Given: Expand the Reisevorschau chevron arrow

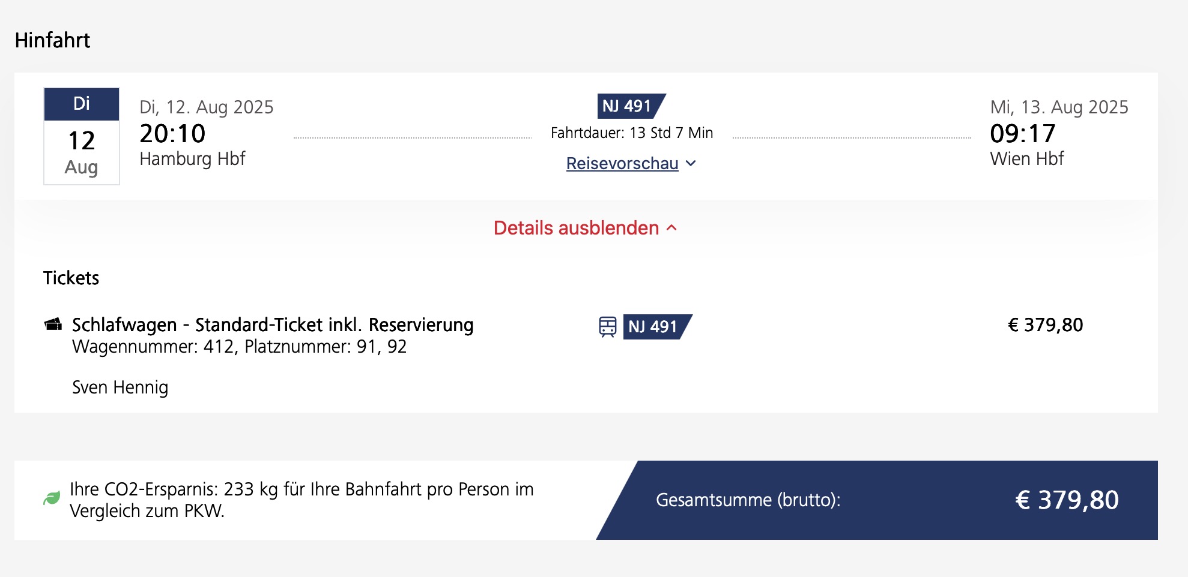Looking at the screenshot, I should tap(691, 163).
